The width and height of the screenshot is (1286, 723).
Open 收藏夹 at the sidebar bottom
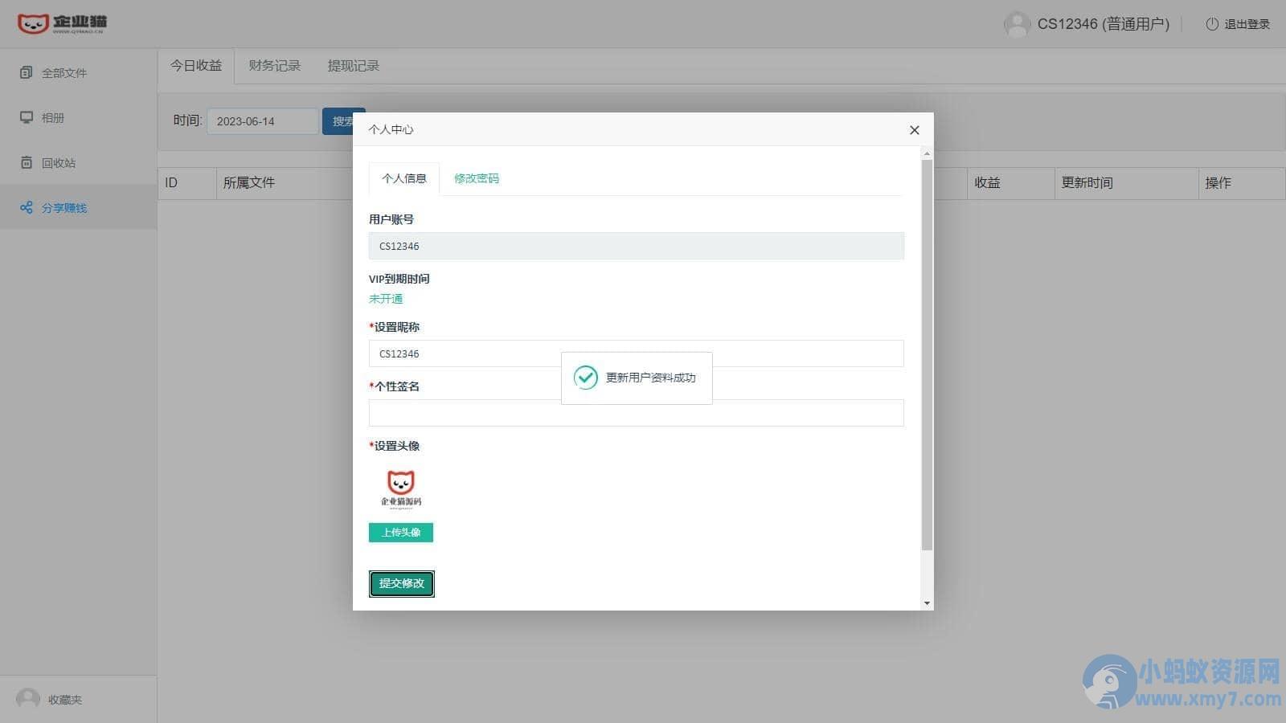pos(64,700)
